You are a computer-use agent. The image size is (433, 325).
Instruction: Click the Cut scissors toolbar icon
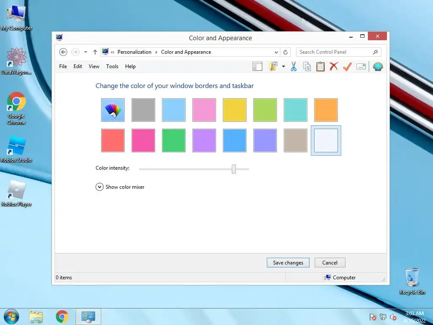(x=293, y=66)
